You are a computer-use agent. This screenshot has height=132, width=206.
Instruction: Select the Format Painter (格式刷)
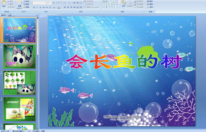pos(11,7)
